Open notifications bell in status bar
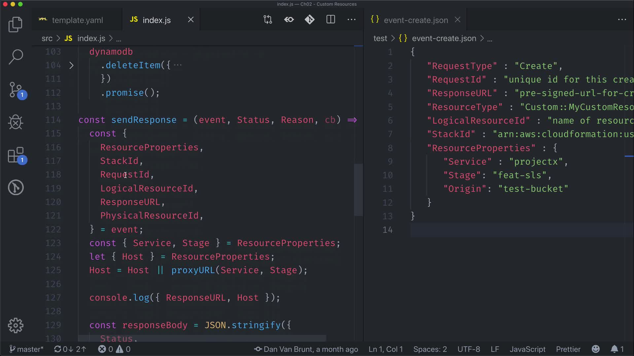The height and width of the screenshot is (356, 634). [x=614, y=349]
